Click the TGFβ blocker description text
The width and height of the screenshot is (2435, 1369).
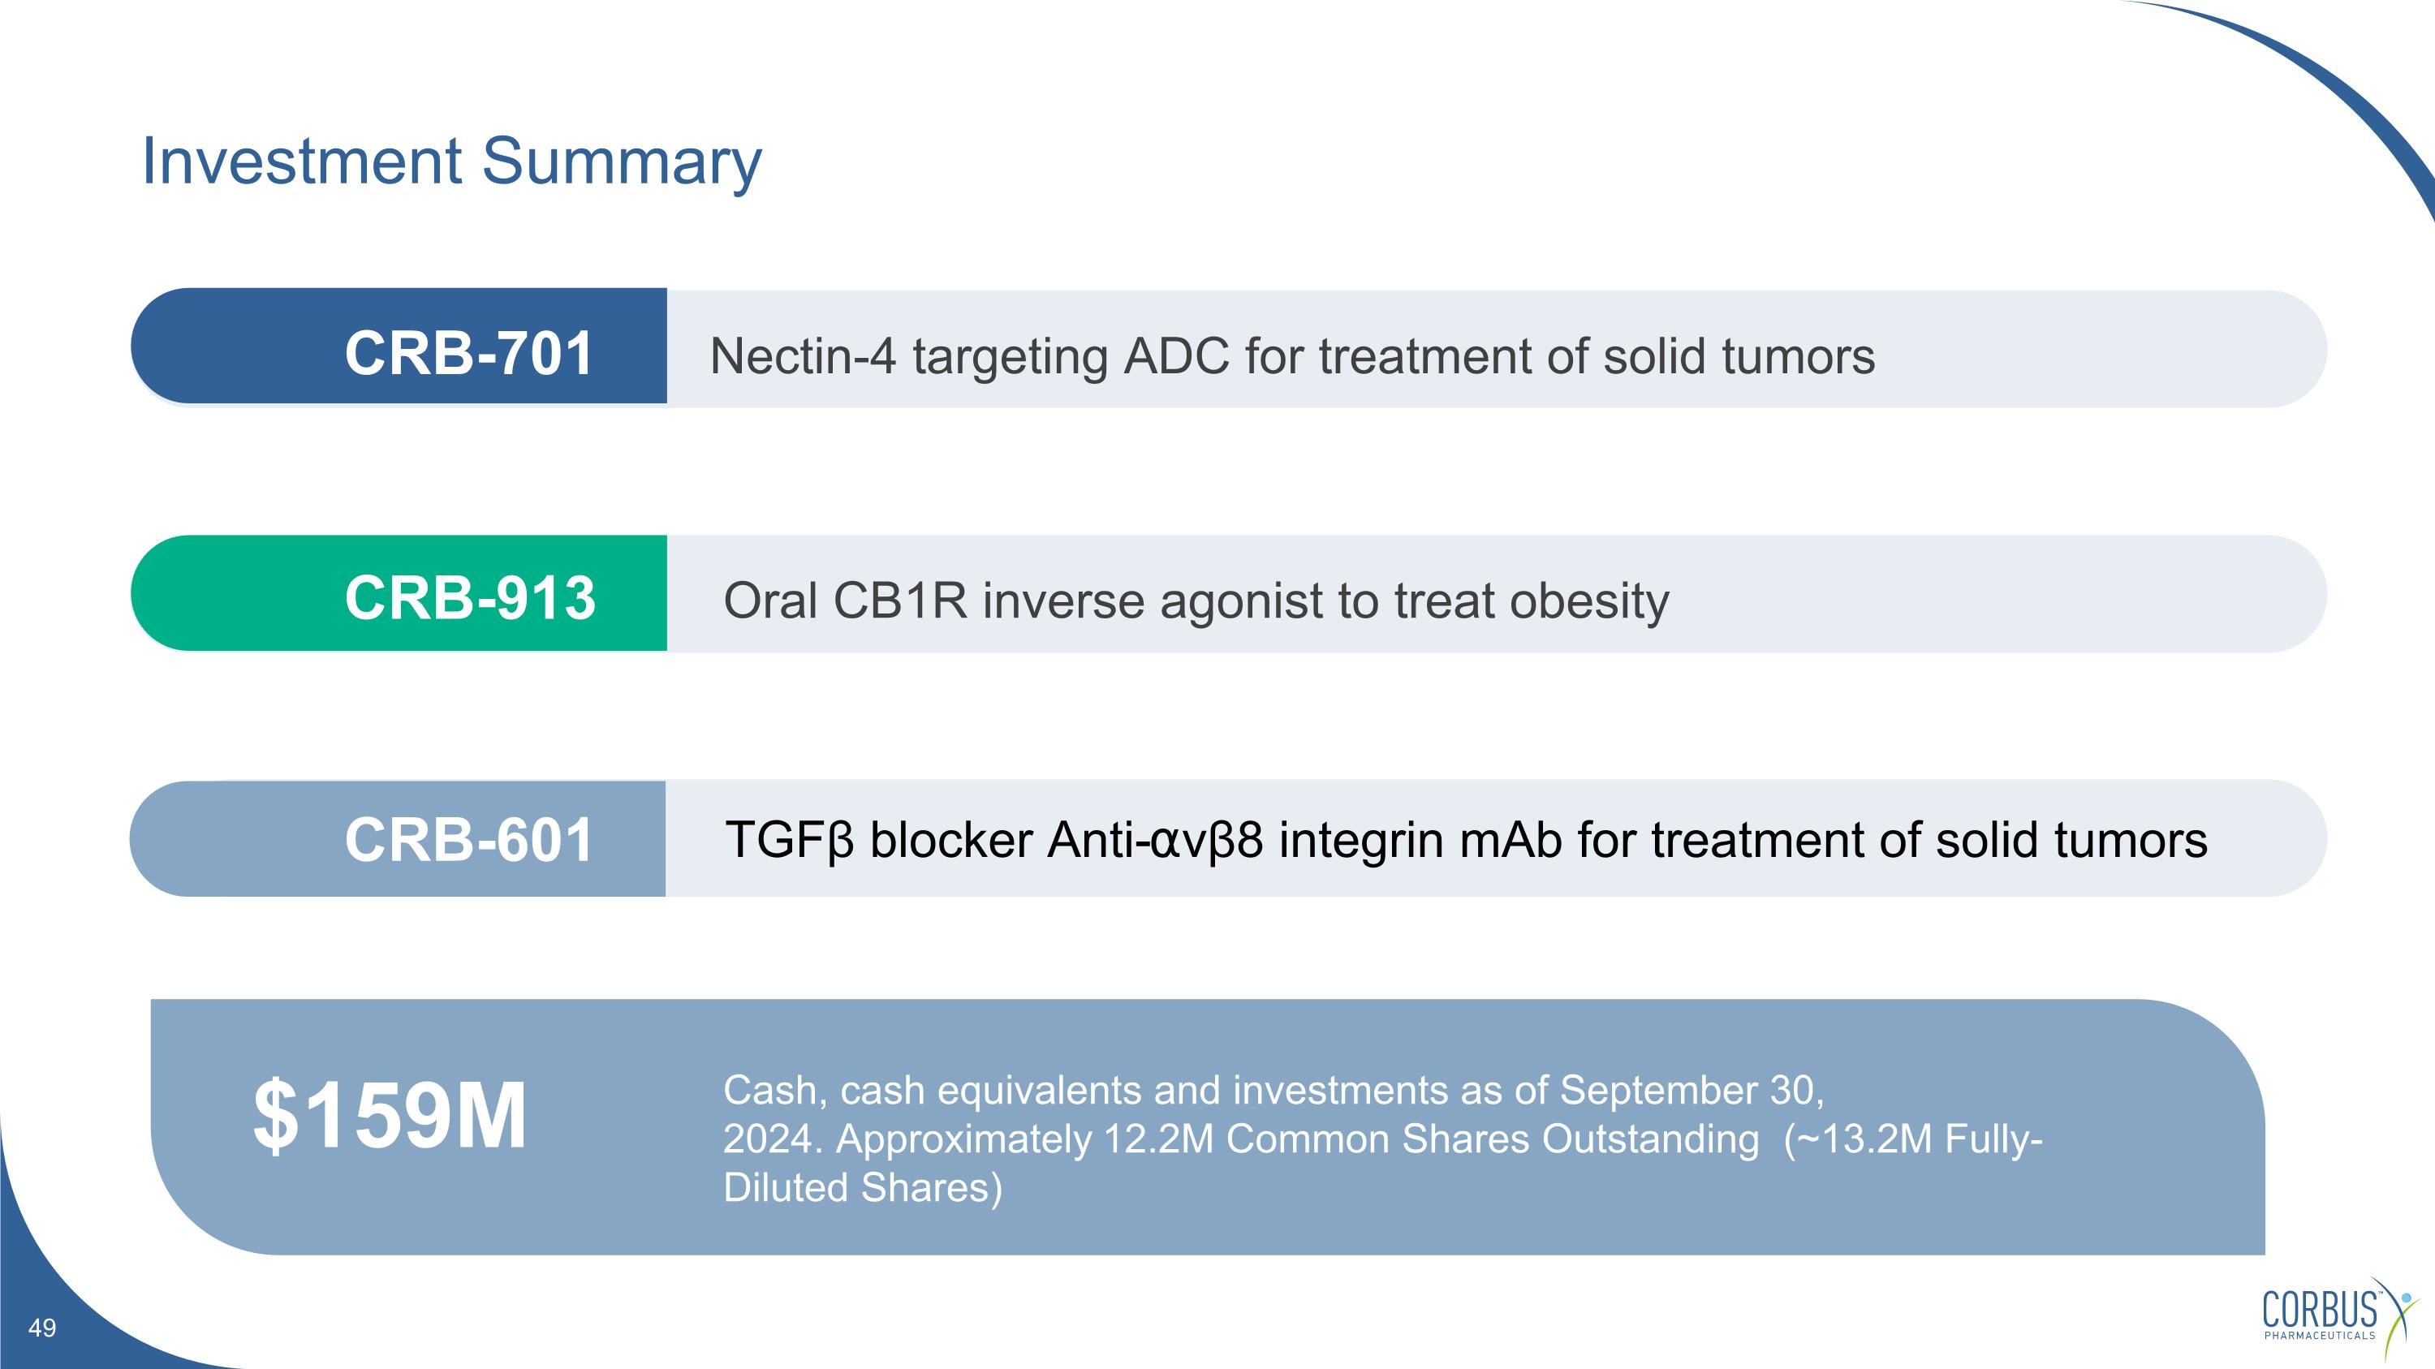1466,840
